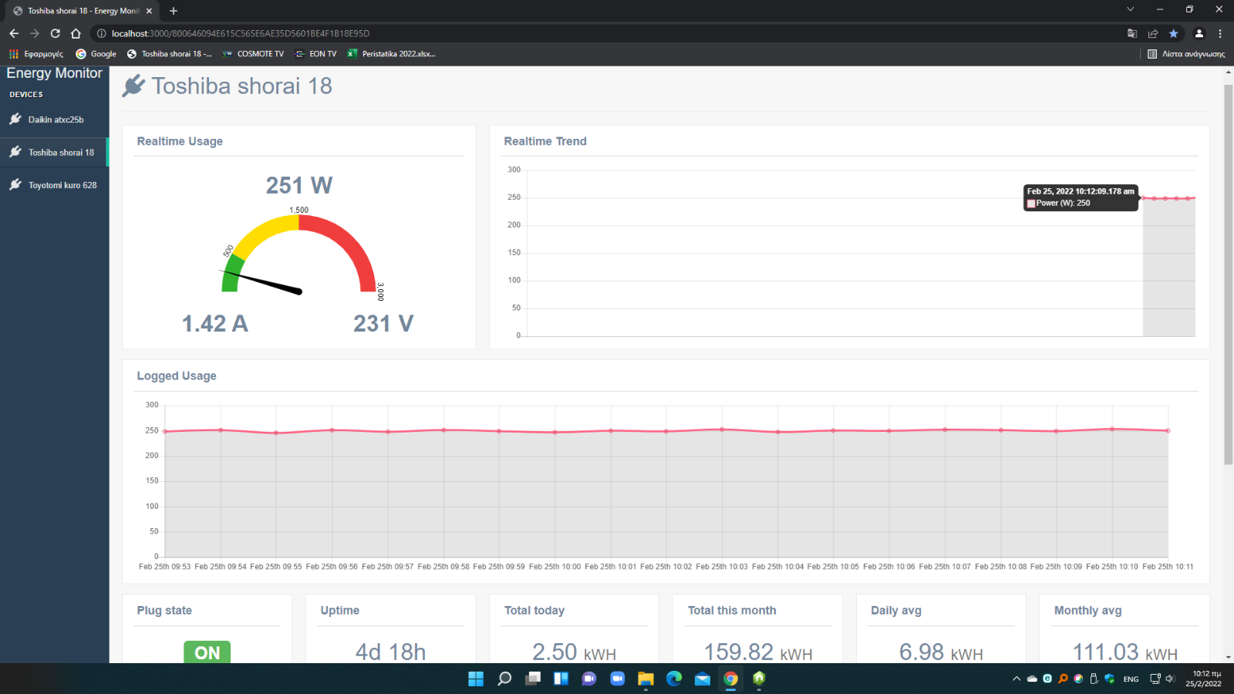The height and width of the screenshot is (694, 1234).
Task: Open the taskbar clock and date
Action: [x=1205, y=679]
